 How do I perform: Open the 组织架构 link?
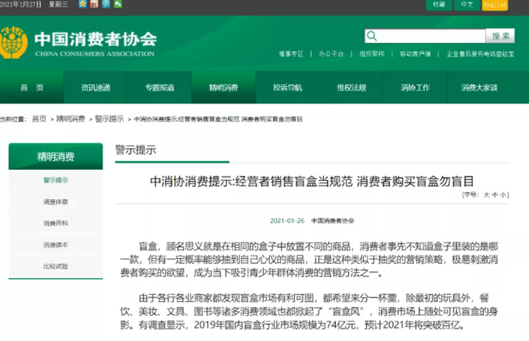point(372,54)
